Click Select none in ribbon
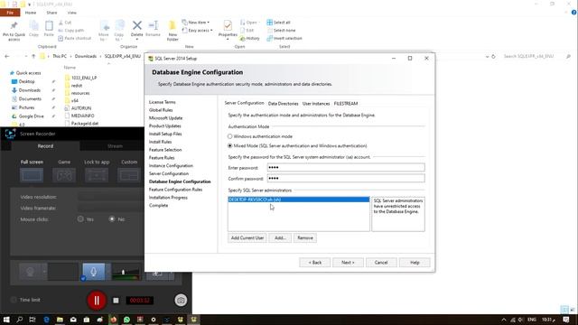 coord(281,31)
